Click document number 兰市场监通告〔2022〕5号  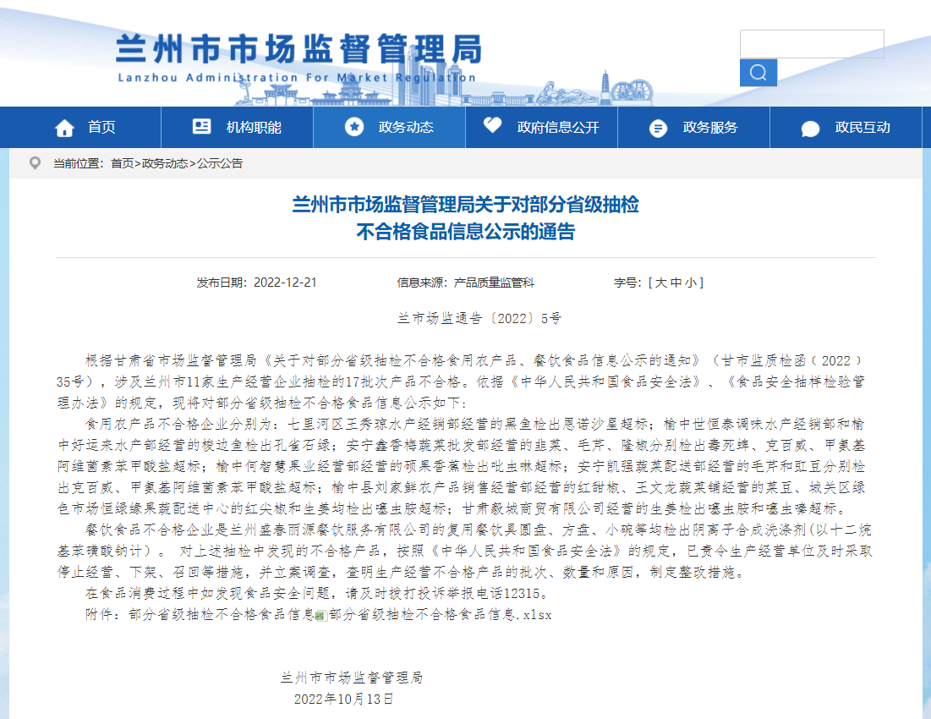pos(479,318)
